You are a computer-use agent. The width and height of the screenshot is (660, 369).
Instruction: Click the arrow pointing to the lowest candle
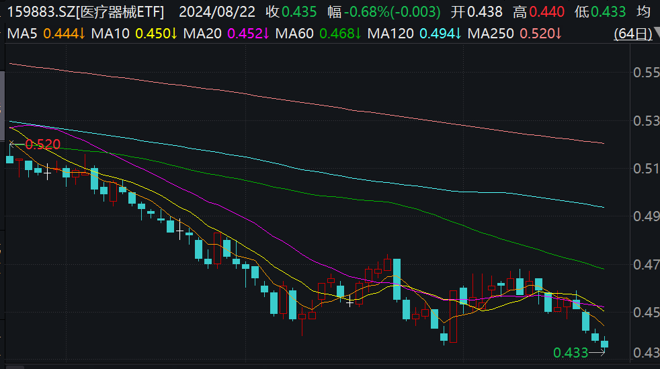(597, 353)
